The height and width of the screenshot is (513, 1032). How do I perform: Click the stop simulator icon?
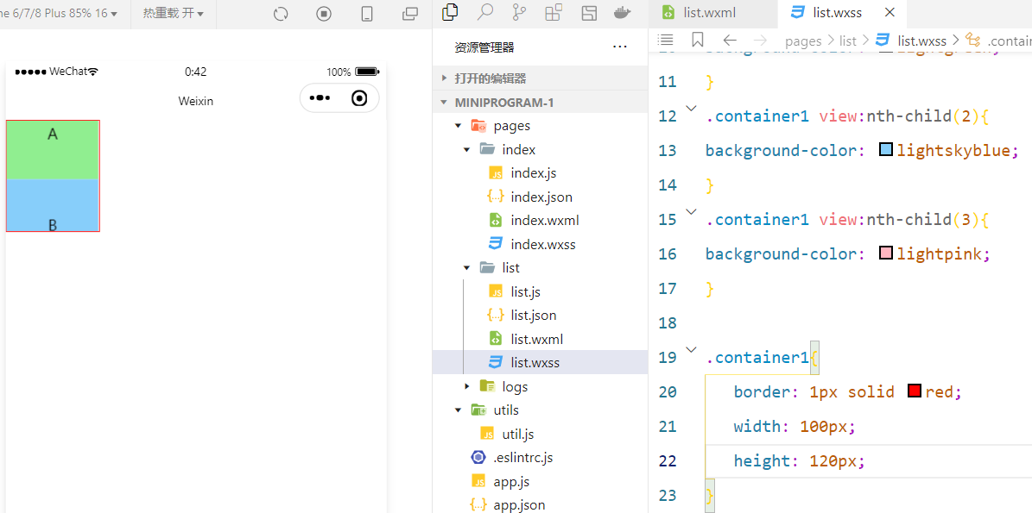[324, 14]
